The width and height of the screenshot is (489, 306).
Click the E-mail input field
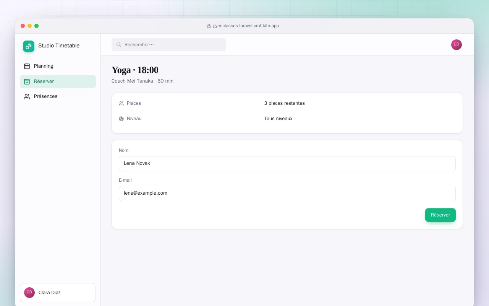tap(287, 194)
